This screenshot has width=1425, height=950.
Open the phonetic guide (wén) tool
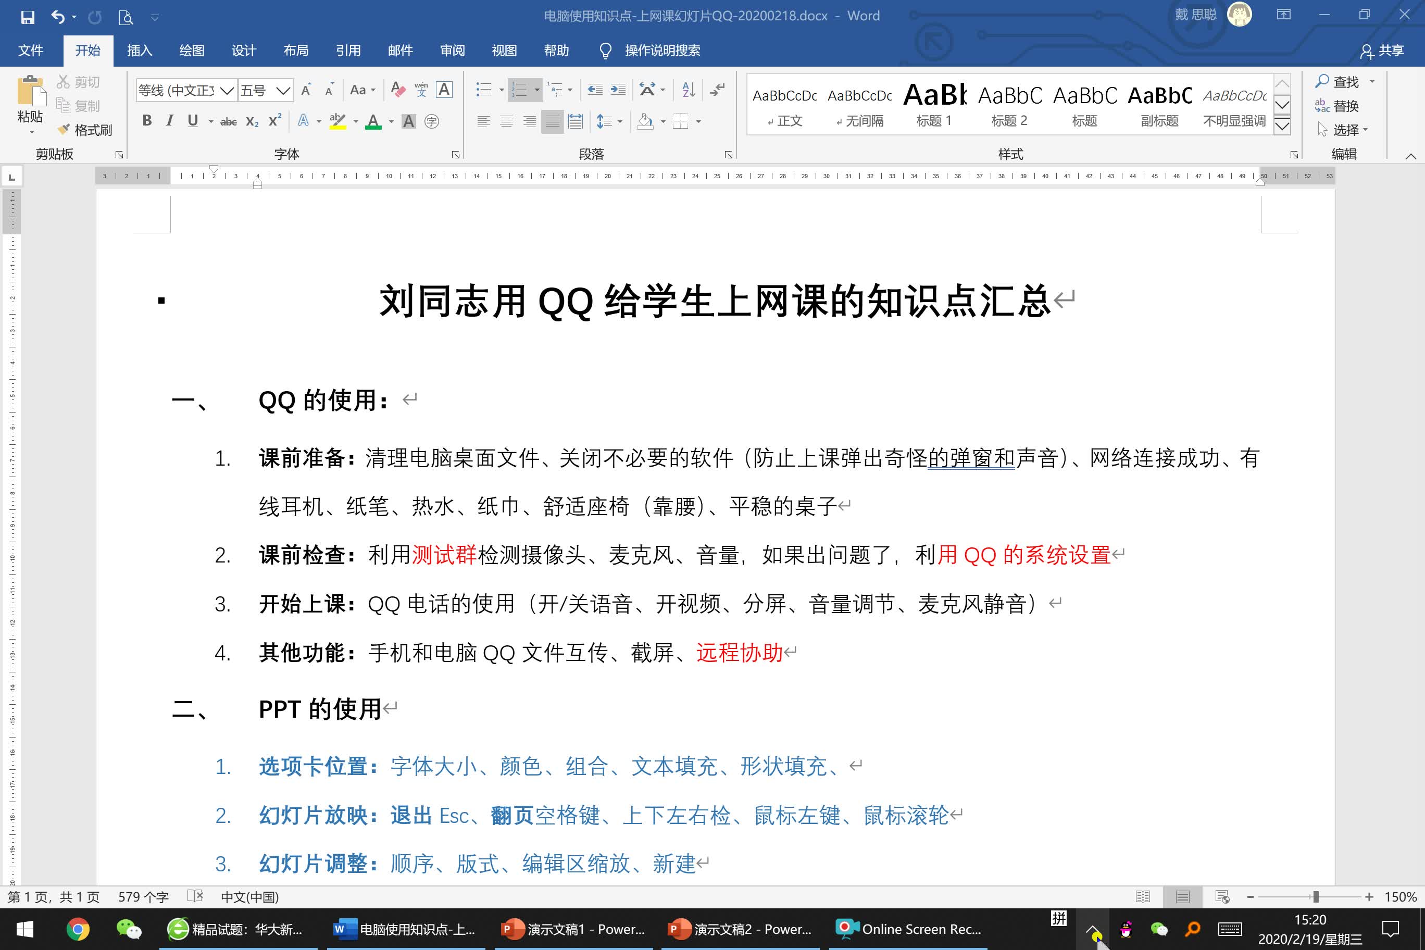tap(421, 90)
